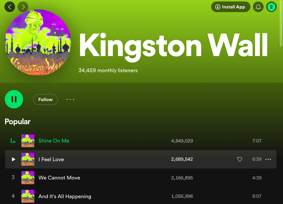Click the vertical scrollbar on the right edge
This screenshot has height=204, width=283.
tap(281, 23)
